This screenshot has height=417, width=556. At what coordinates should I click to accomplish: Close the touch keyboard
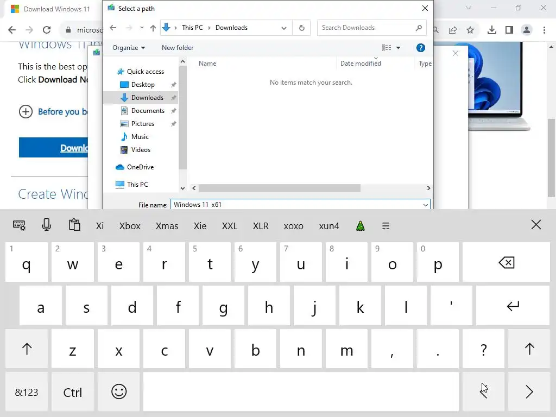tap(536, 224)
